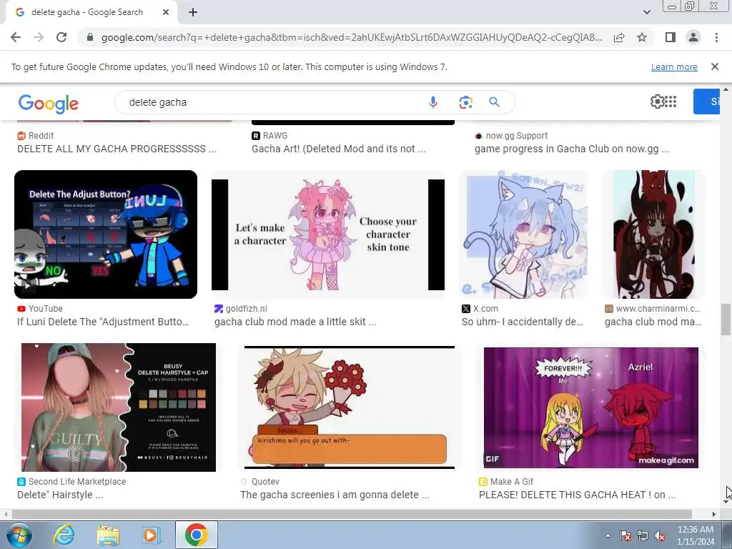Close the delete gacha search tab
Viewport: 732px width, 549px height.
166,12
